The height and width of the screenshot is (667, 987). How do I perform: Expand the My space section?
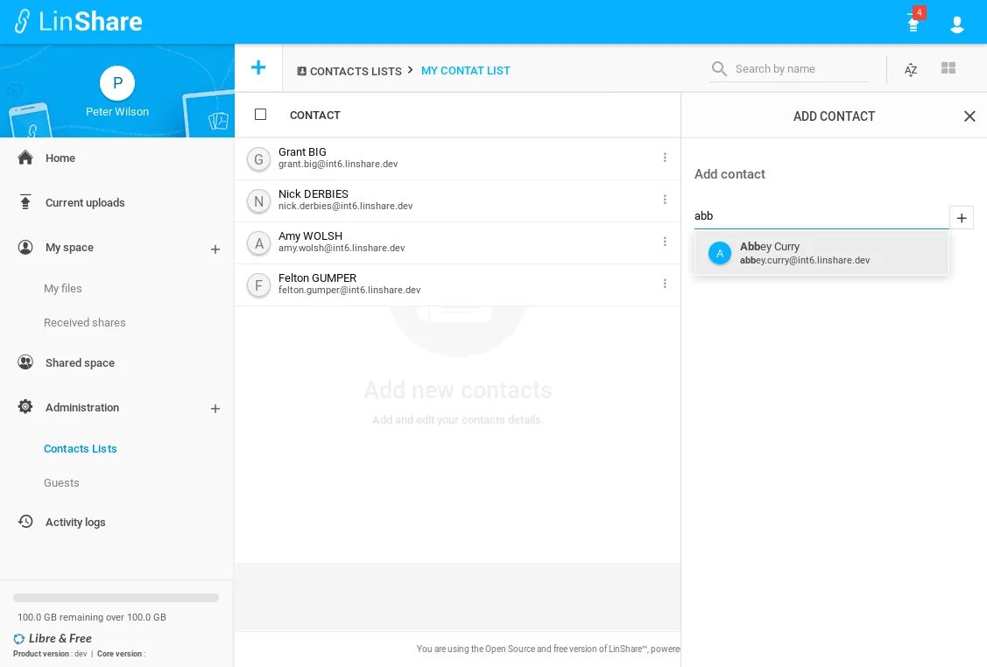(x=215, y=249)
